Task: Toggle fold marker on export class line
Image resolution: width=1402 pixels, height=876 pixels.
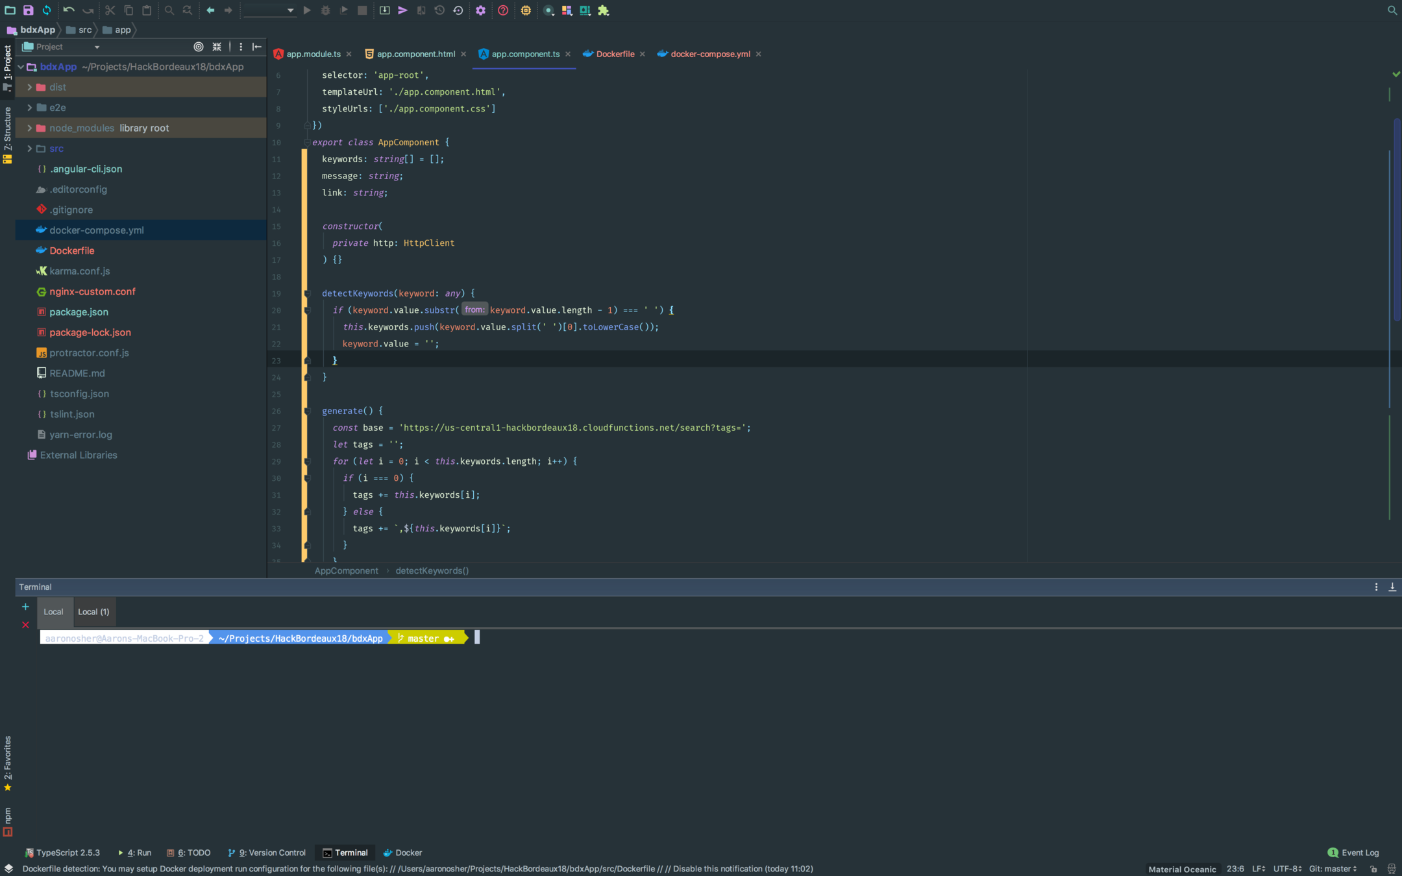Action: pos(307,142)
